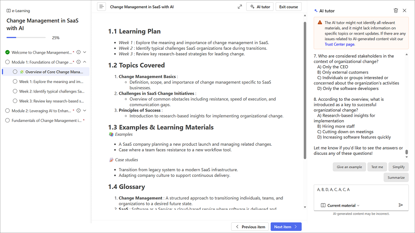Open info icon for Module 1
Image resolution: width=415 pixels, height=233 pixels.
click(x=79, y=62)
